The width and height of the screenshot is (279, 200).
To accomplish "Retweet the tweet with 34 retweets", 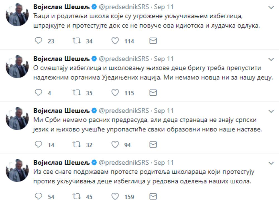I will [x=76, y=41].
